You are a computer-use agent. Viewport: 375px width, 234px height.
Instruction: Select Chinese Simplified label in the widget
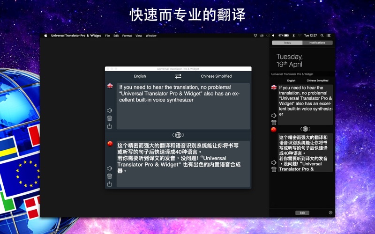click(x=317, y=80)
